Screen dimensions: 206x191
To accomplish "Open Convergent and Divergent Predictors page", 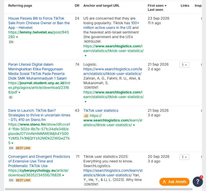I will tap(39, 161).
